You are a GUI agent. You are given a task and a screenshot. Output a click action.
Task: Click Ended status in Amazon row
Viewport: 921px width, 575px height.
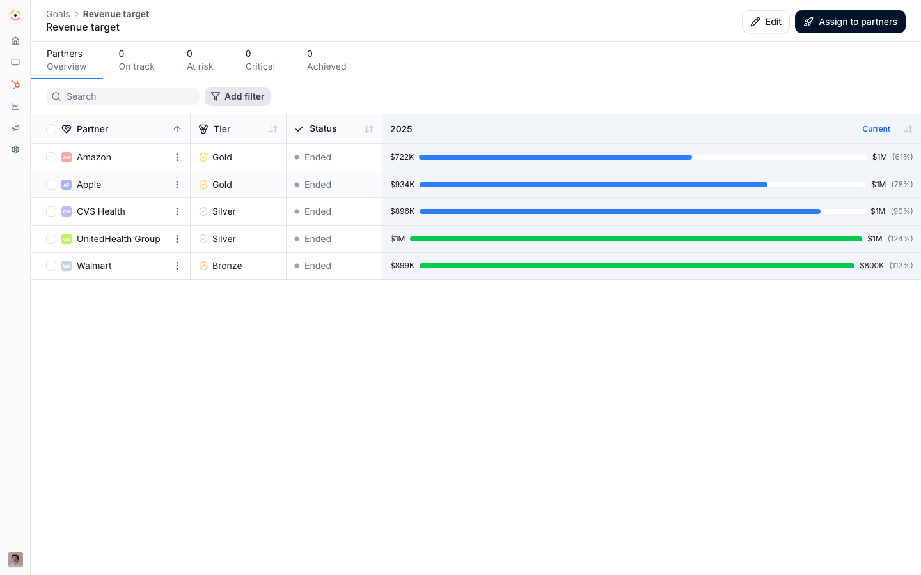coord(318,157)
